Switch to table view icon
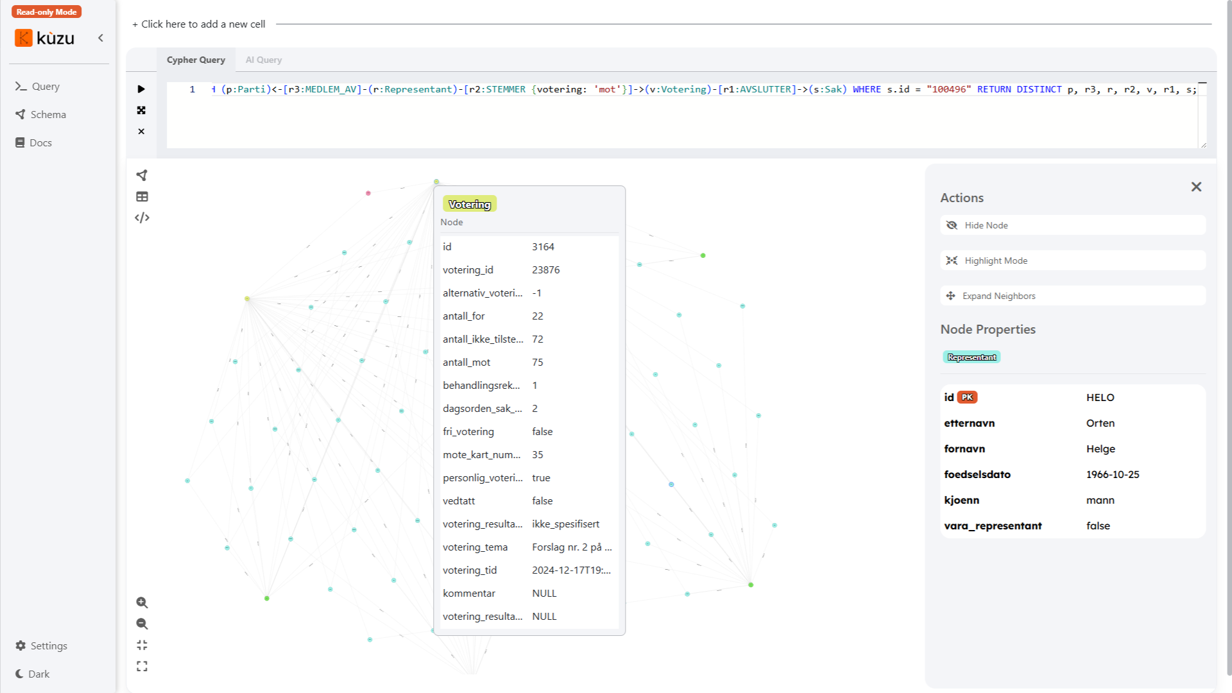The height and width of the screenshot is (693, 1232). (x=142, y=196)
